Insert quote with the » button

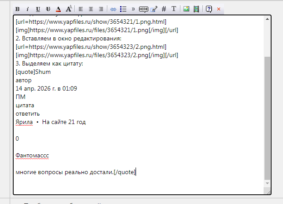click(133, 9)
